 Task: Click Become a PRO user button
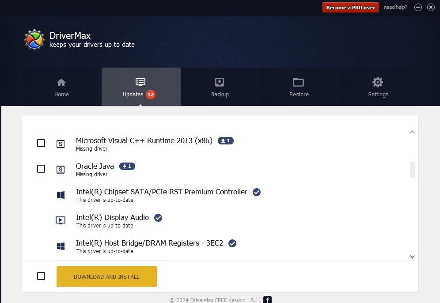(350, 8)
